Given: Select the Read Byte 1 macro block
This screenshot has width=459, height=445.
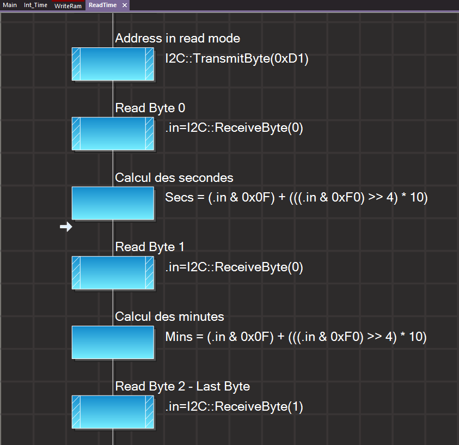Looking at the screenshot, I should (x=113, y=272).
